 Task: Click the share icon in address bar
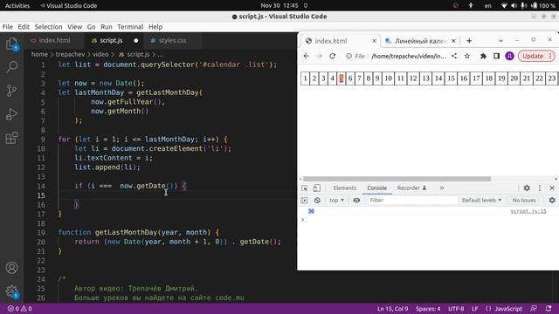coord(454,56)
